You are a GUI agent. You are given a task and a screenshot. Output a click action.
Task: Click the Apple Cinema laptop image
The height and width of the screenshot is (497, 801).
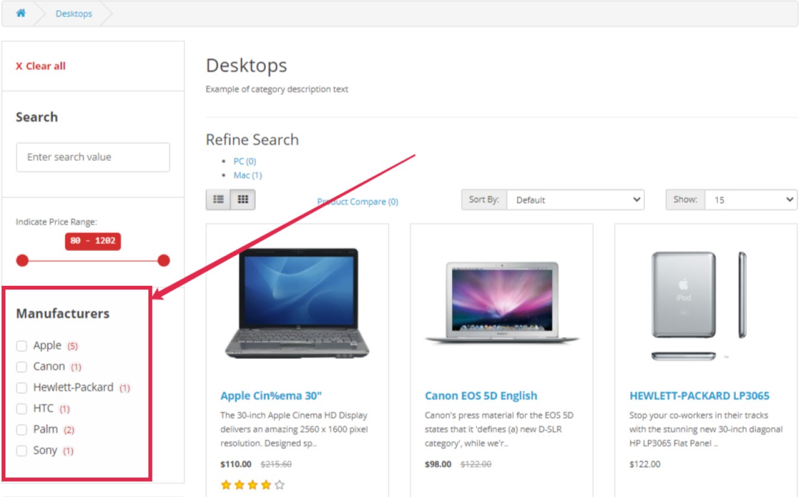pyautogui.click(x=297, y=303)
